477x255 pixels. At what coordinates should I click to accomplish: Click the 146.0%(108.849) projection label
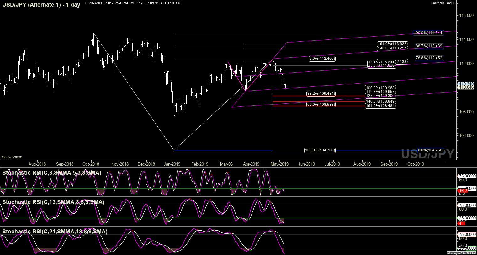[381, 101]
